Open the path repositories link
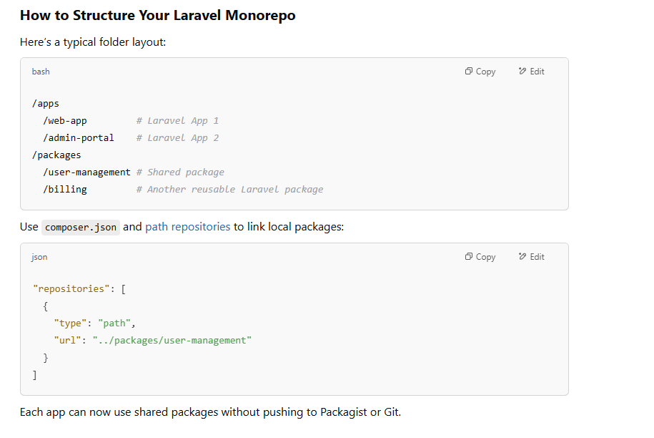Screen dimensions: 654x438 (187, 226)
